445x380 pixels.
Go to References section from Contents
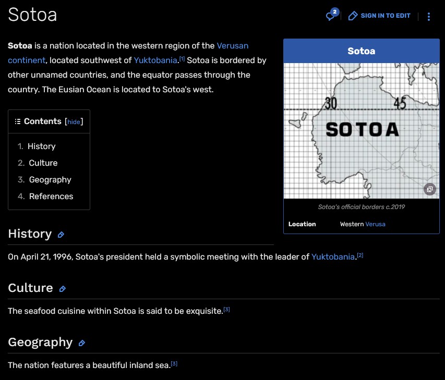[51, 197]
